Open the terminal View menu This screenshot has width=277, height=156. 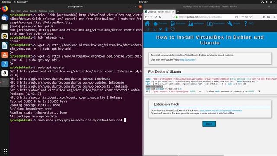[x=25, y=11]
